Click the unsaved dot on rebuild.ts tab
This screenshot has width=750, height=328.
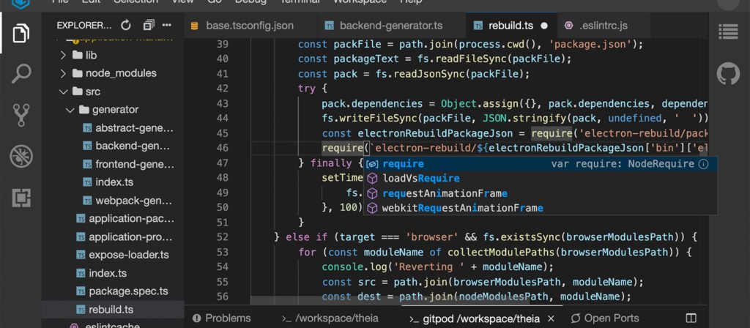(543, 26)
